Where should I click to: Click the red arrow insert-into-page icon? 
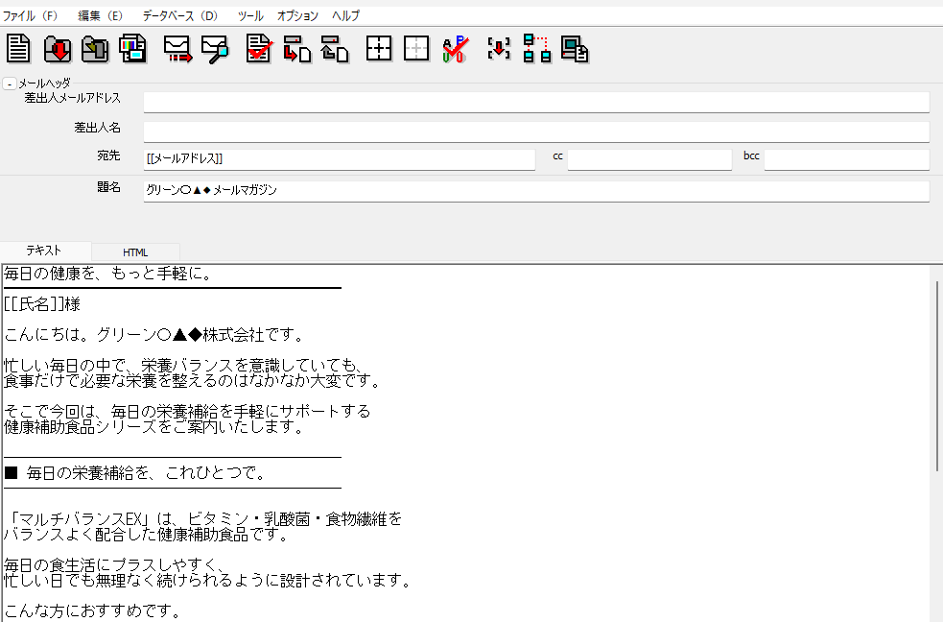[x=297, y=49]
